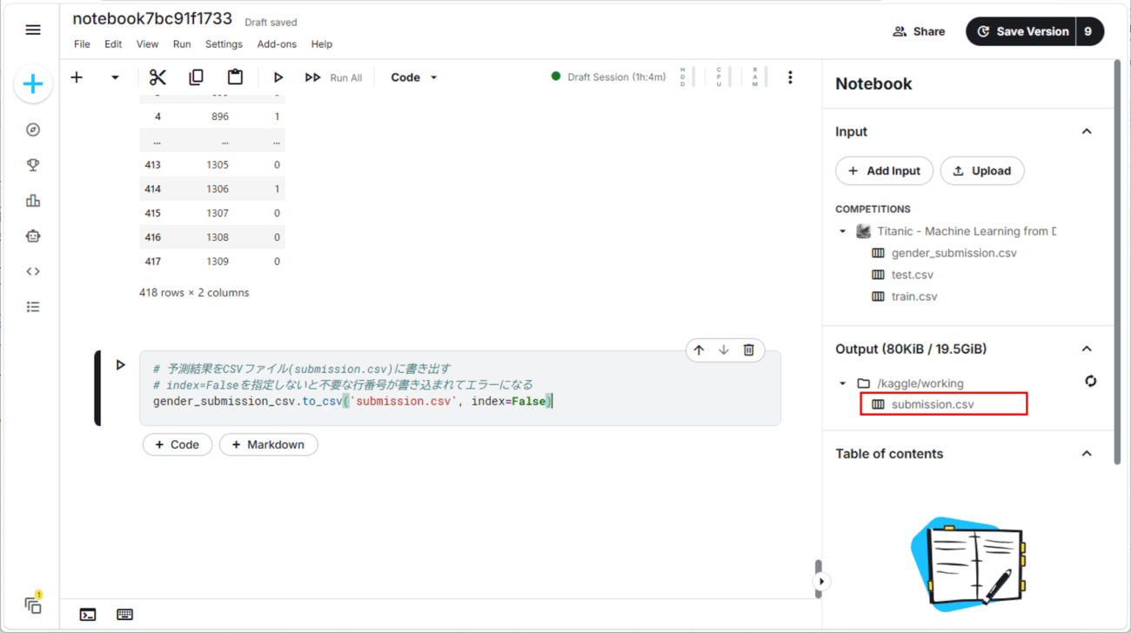Image resolution: width=1131 pixels, height=633 pixels.
Task: Move the cell down with arrow
Action: (724, 350)
